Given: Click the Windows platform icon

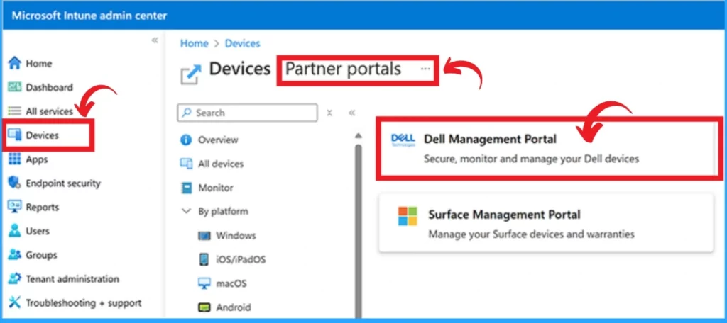Looking at the screenshot, I should click(204, 236).
